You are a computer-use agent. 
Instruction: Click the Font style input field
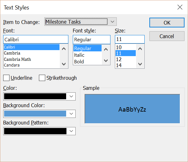coord(91,40)
